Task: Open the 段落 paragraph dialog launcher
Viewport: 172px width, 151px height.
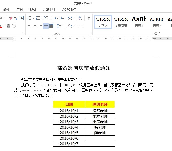Action: [90, 34]
